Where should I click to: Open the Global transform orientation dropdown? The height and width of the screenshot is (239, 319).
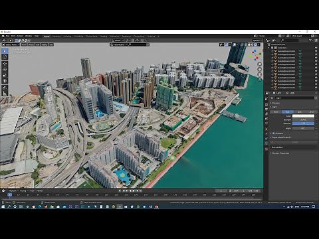pyautogui.click(x=118, y=40)
